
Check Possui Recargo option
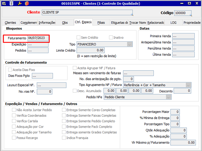(14, 138)
